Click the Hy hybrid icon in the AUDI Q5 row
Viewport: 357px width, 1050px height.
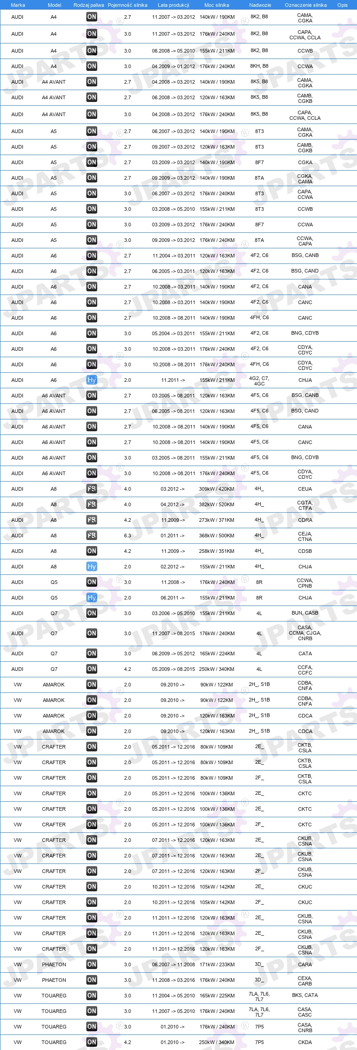92,598
